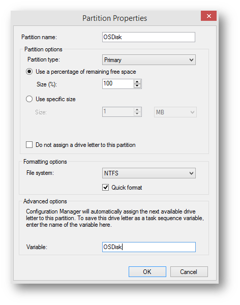
Task: Click the down arrow of the specific Size spinner
Action: (137, 114)
